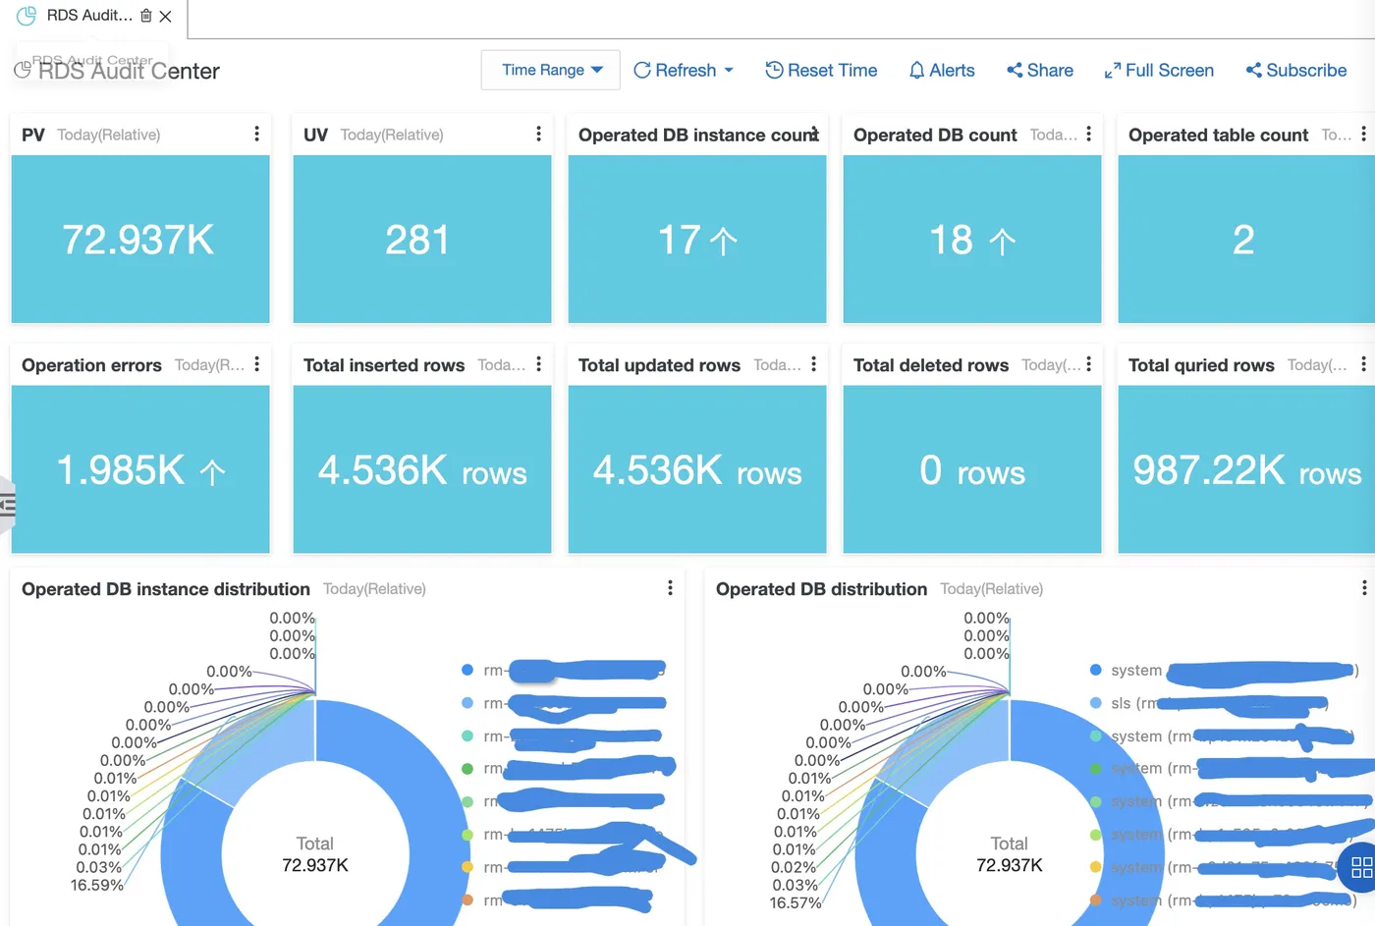The width and height of the screenshot is (1375, 926).
Task: Click the Operation errors value 1.985K
Action: (121, 470)
